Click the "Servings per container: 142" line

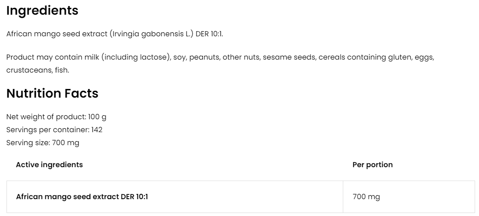(54, 130)
